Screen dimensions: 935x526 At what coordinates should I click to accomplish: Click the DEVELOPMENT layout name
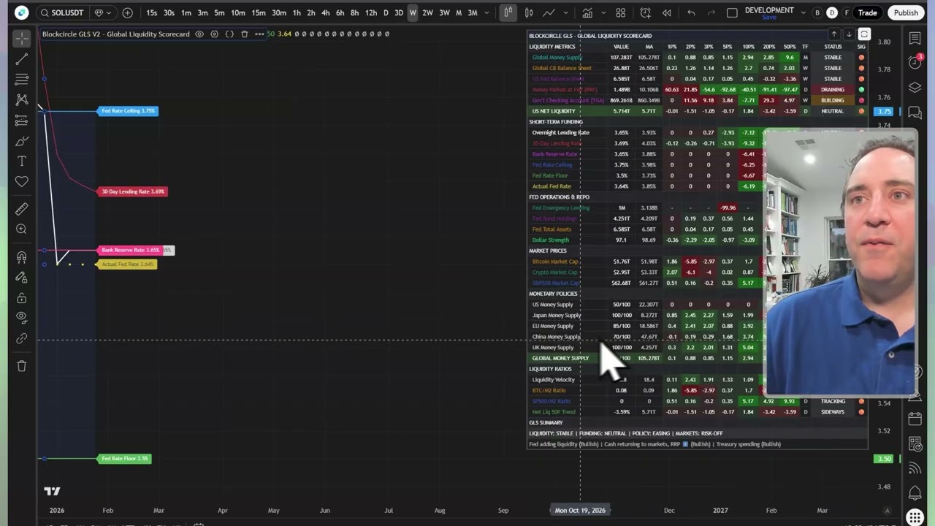[x=769, y=10]
